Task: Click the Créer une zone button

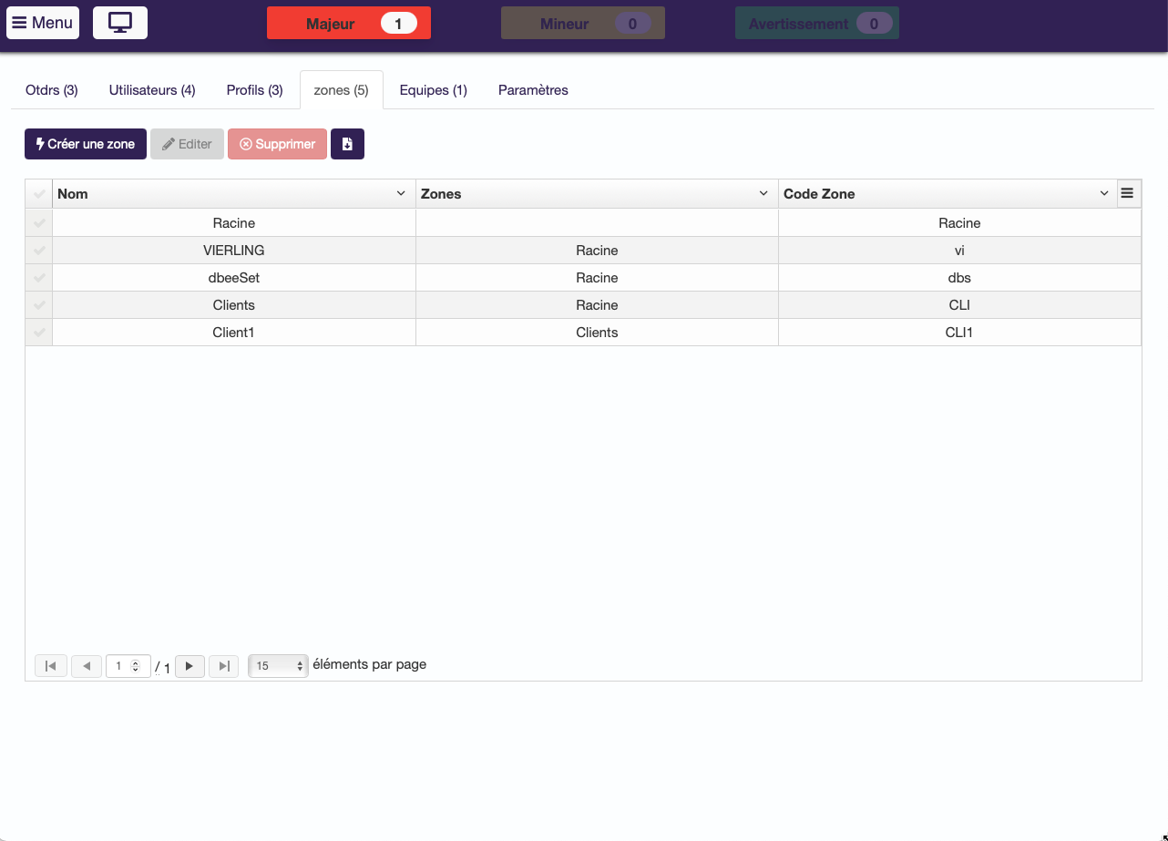Action: point(86,144)
